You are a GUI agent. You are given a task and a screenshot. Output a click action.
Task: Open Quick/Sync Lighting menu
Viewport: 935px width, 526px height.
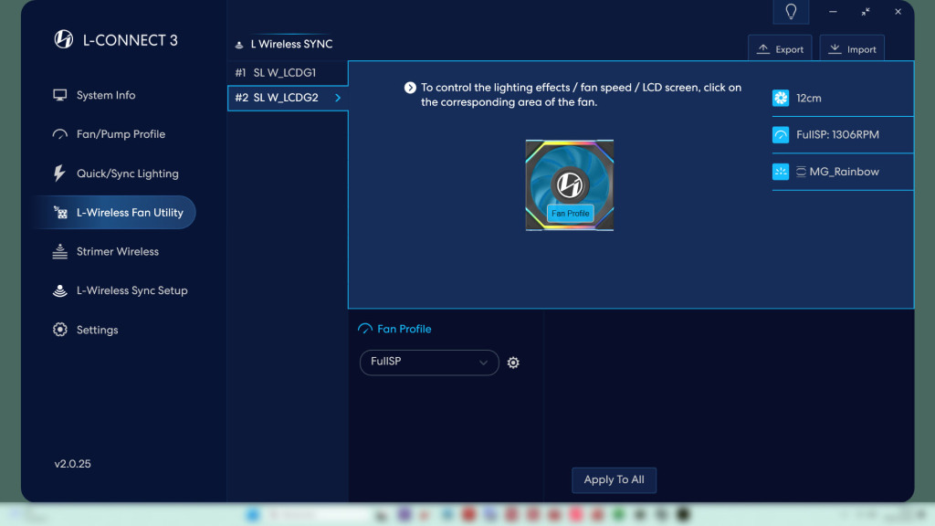coord(127,174)
